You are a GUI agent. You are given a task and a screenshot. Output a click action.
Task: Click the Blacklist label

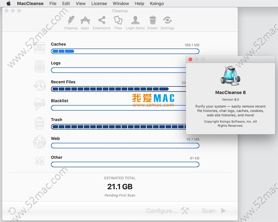pyautogui.click(x=60, y=101)
